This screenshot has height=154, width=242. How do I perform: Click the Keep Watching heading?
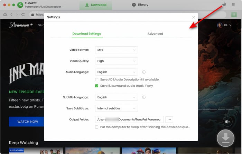24,143
